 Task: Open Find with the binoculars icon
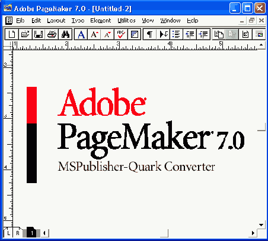(65, 34)
